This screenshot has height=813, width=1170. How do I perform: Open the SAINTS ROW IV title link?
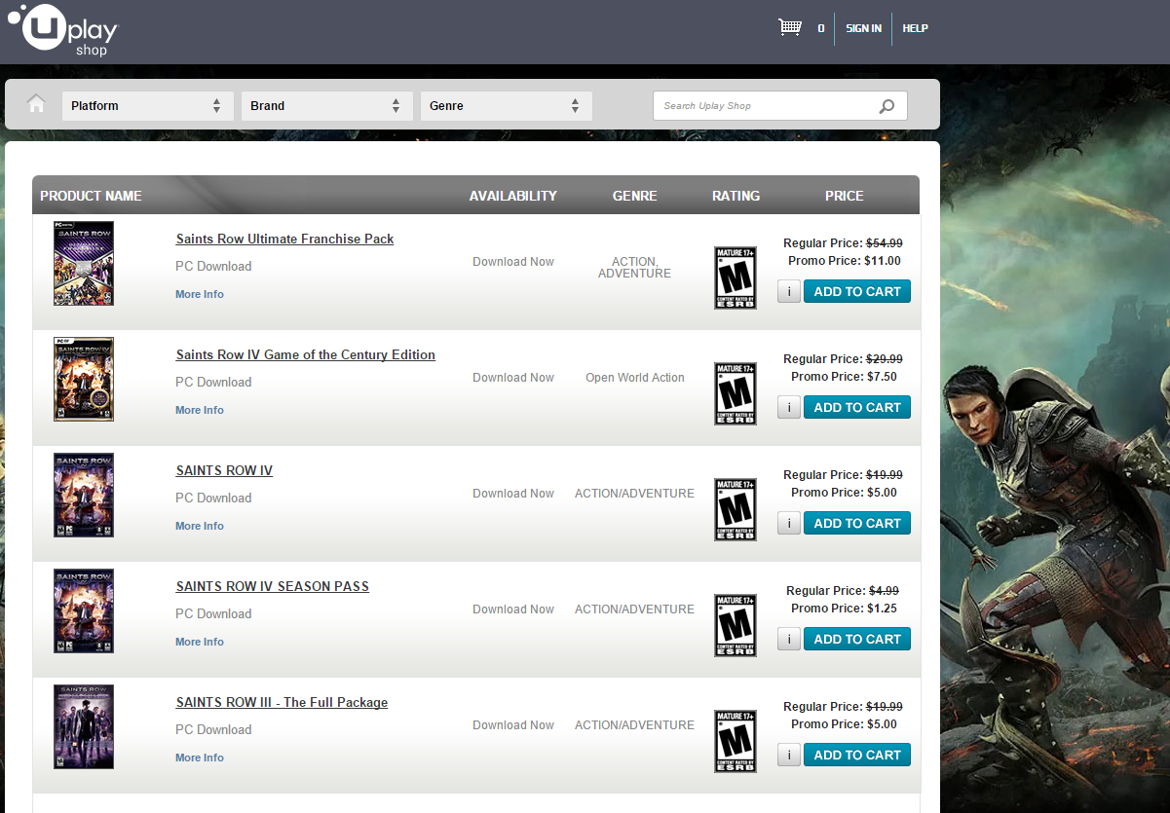pyautogui.click(x=224, y=471)
